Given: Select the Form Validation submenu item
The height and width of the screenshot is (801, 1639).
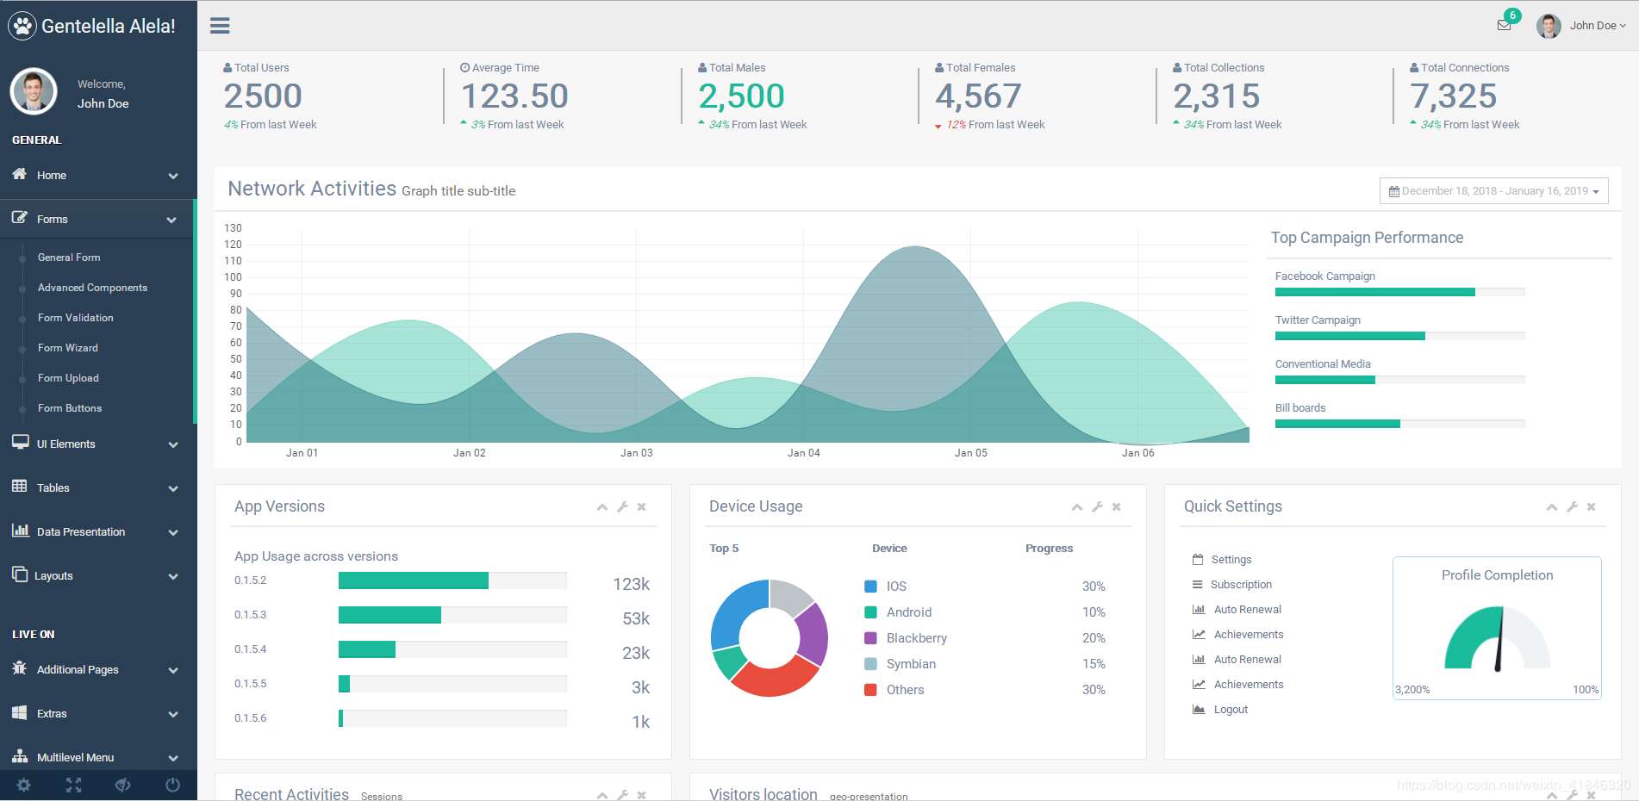Looking at the screenshot, I should [x=76, y=318].
